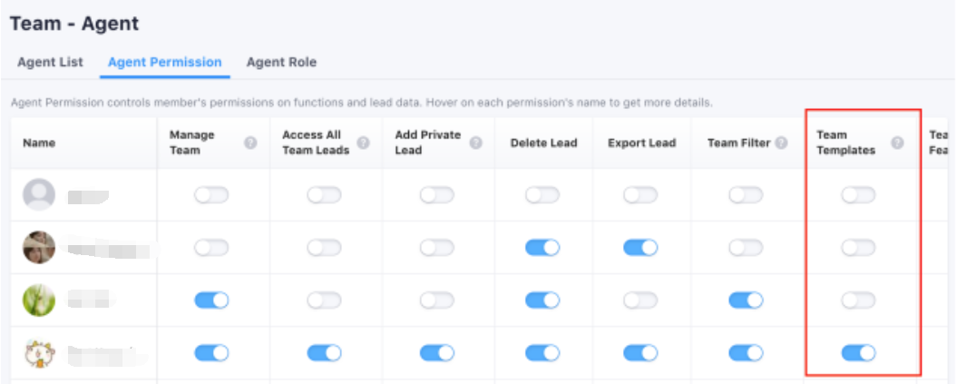Click help icon beside Manage Team header

coord(251,143)
